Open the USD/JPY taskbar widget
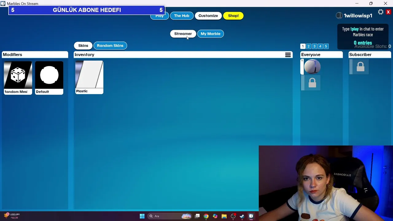 click(x=12, y=216)
